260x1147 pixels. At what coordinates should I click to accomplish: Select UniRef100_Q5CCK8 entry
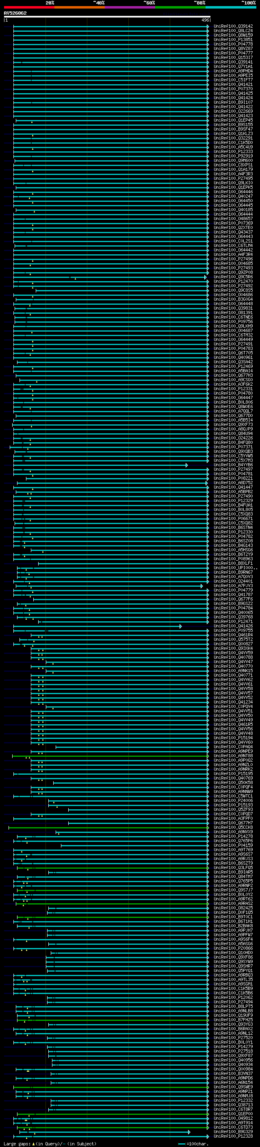[x=233, y=827]
